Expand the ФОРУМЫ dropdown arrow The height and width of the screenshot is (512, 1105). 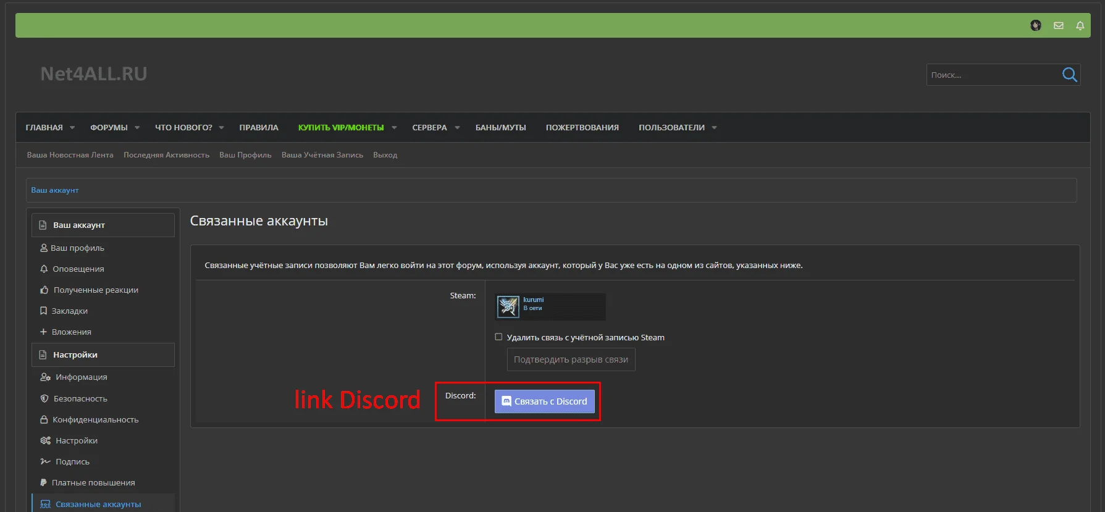point(137,128)
